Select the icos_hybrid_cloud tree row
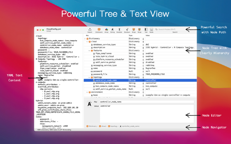231x144 pixels. click(x=140, y=56)
